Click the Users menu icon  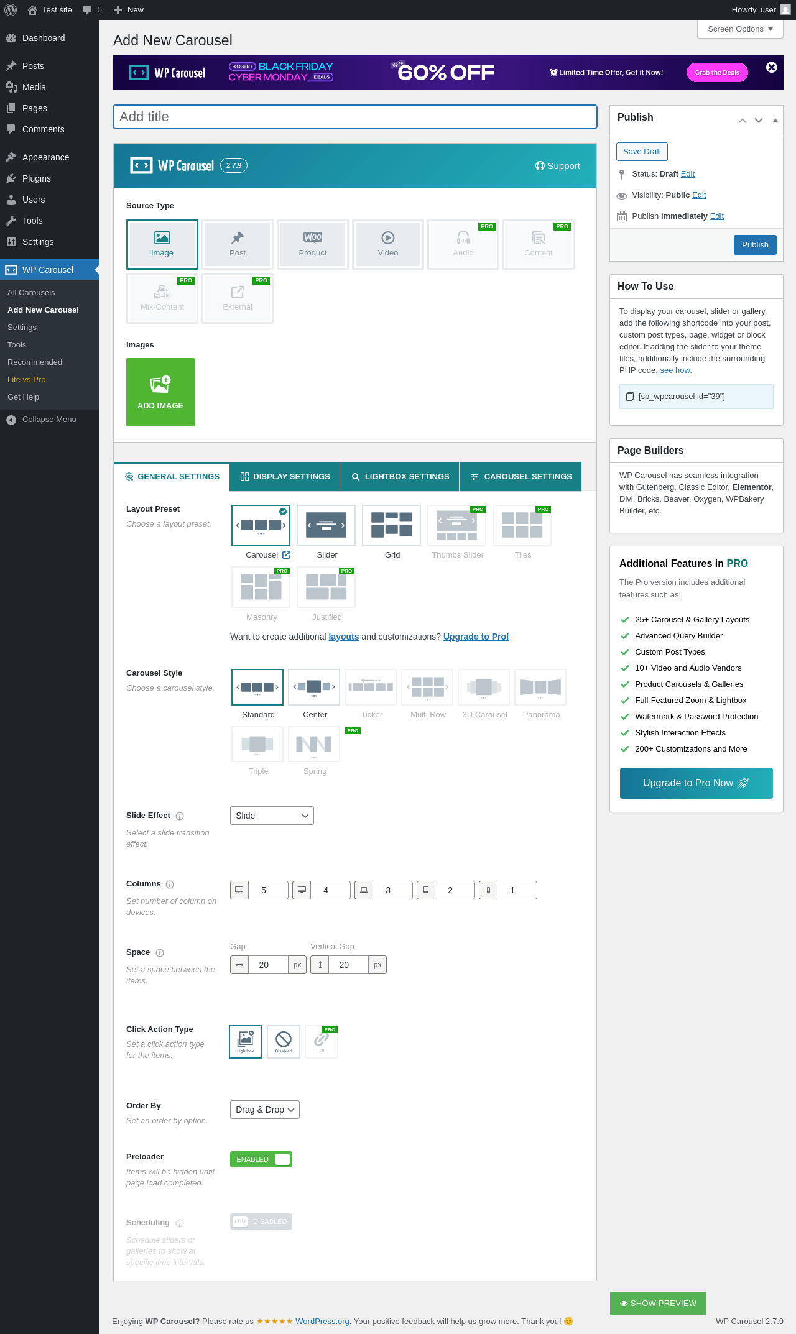tap(11, 200)
